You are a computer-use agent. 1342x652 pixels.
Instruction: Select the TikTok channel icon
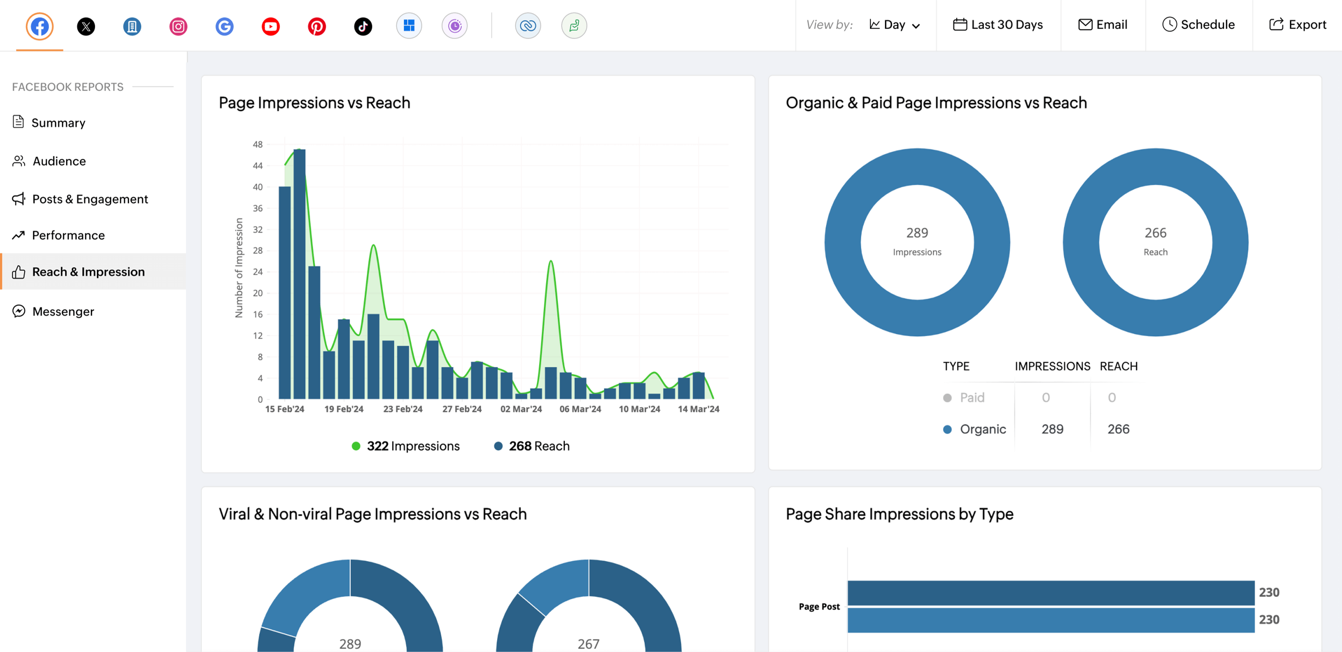(363, 26)
